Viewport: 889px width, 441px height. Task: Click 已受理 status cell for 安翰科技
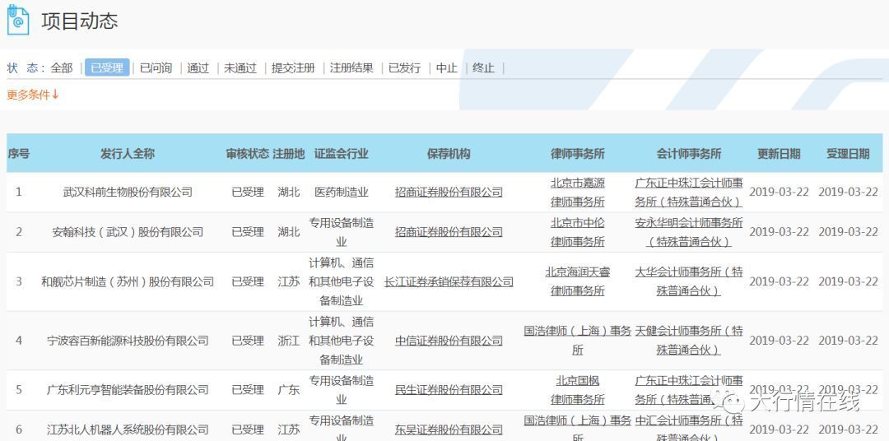point(248,232)
